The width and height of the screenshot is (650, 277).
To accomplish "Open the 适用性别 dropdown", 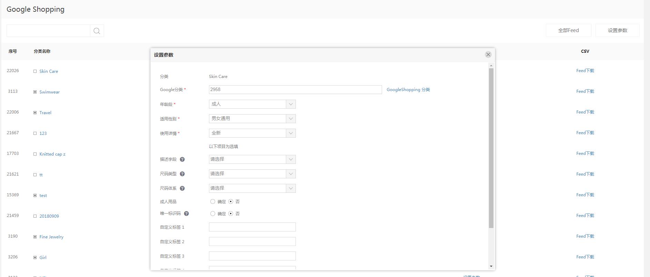I will (252, 119).
